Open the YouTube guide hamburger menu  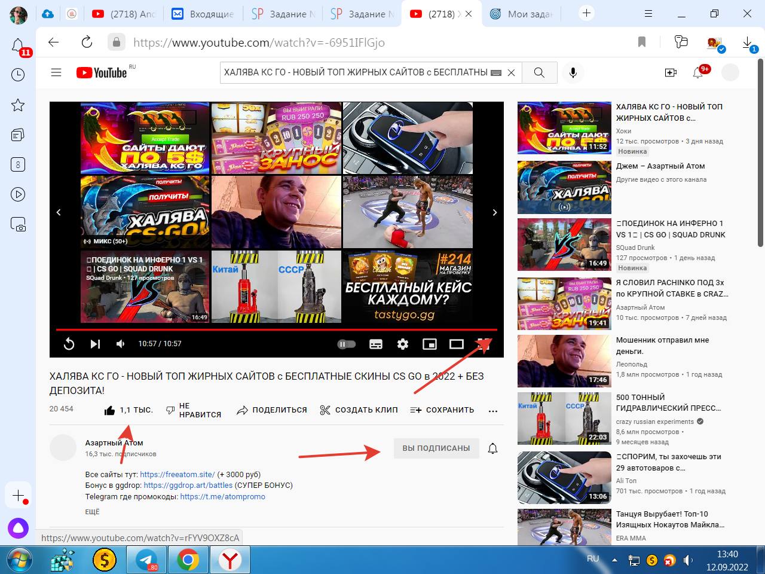[x=56, y=72]
